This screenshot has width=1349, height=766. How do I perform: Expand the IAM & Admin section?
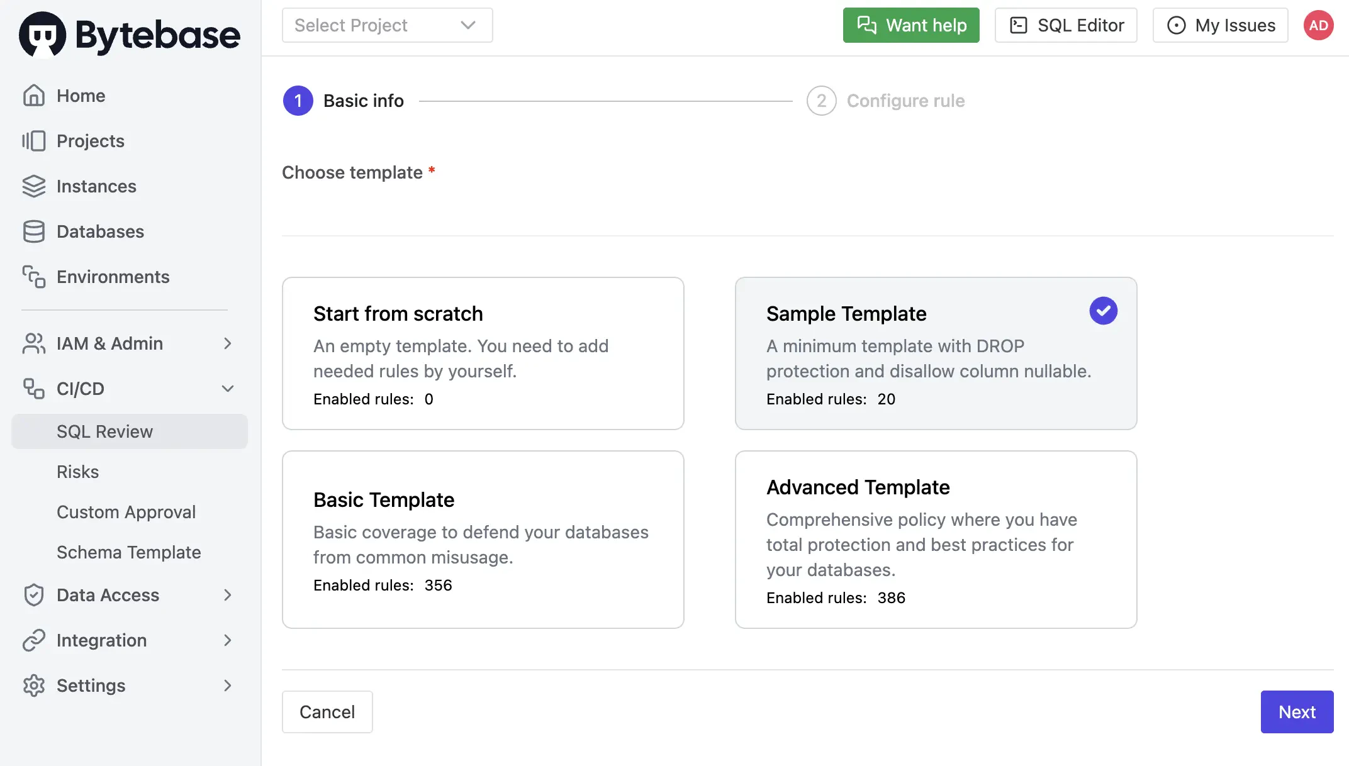click(227, 343)
